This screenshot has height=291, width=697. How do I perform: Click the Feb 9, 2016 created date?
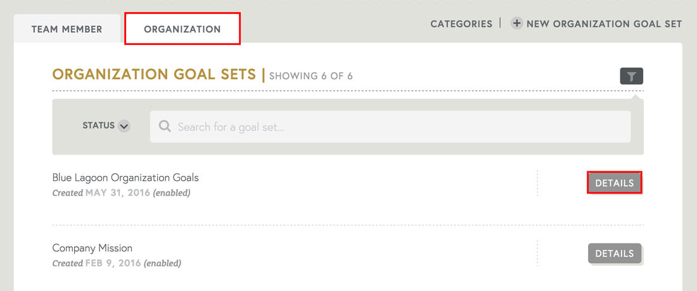pos(113,263)
